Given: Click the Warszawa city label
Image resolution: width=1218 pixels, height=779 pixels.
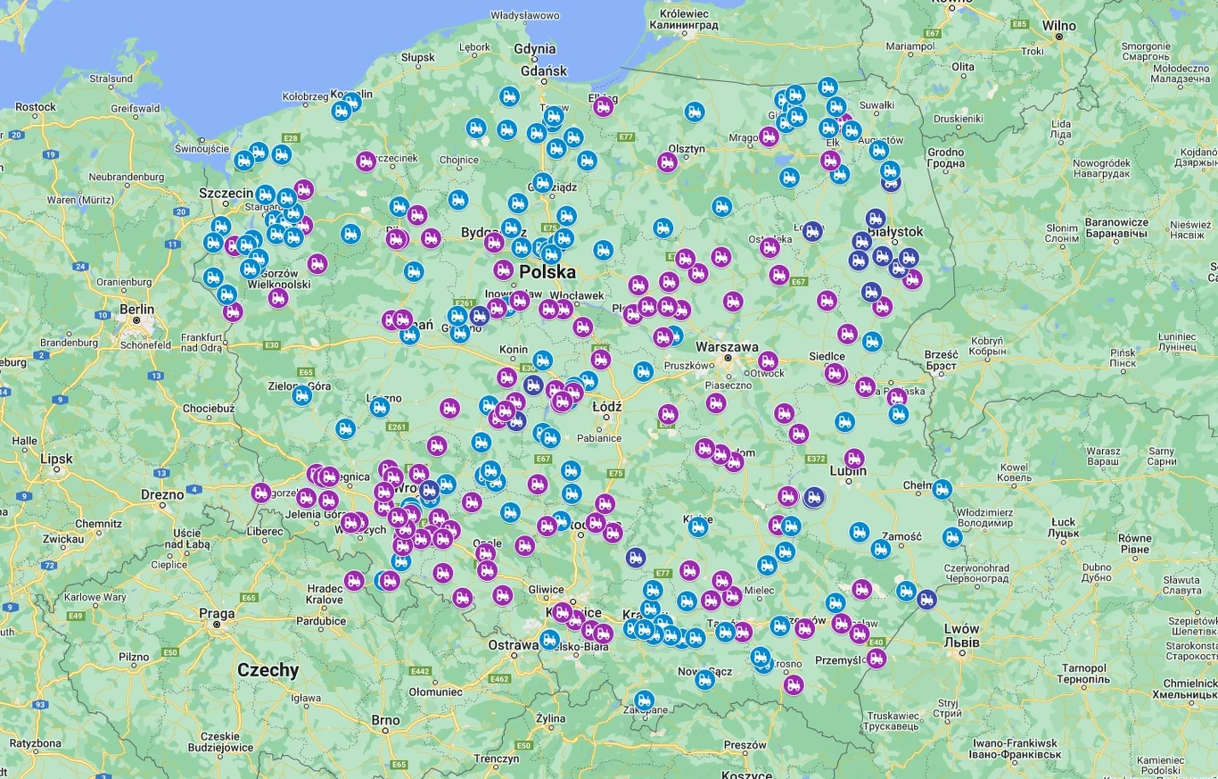Looking at the screenshot, I should [727, 346].
